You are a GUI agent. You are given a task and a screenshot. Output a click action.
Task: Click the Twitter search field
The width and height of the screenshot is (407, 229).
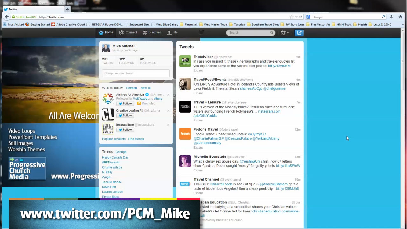(x=251, y=32)
